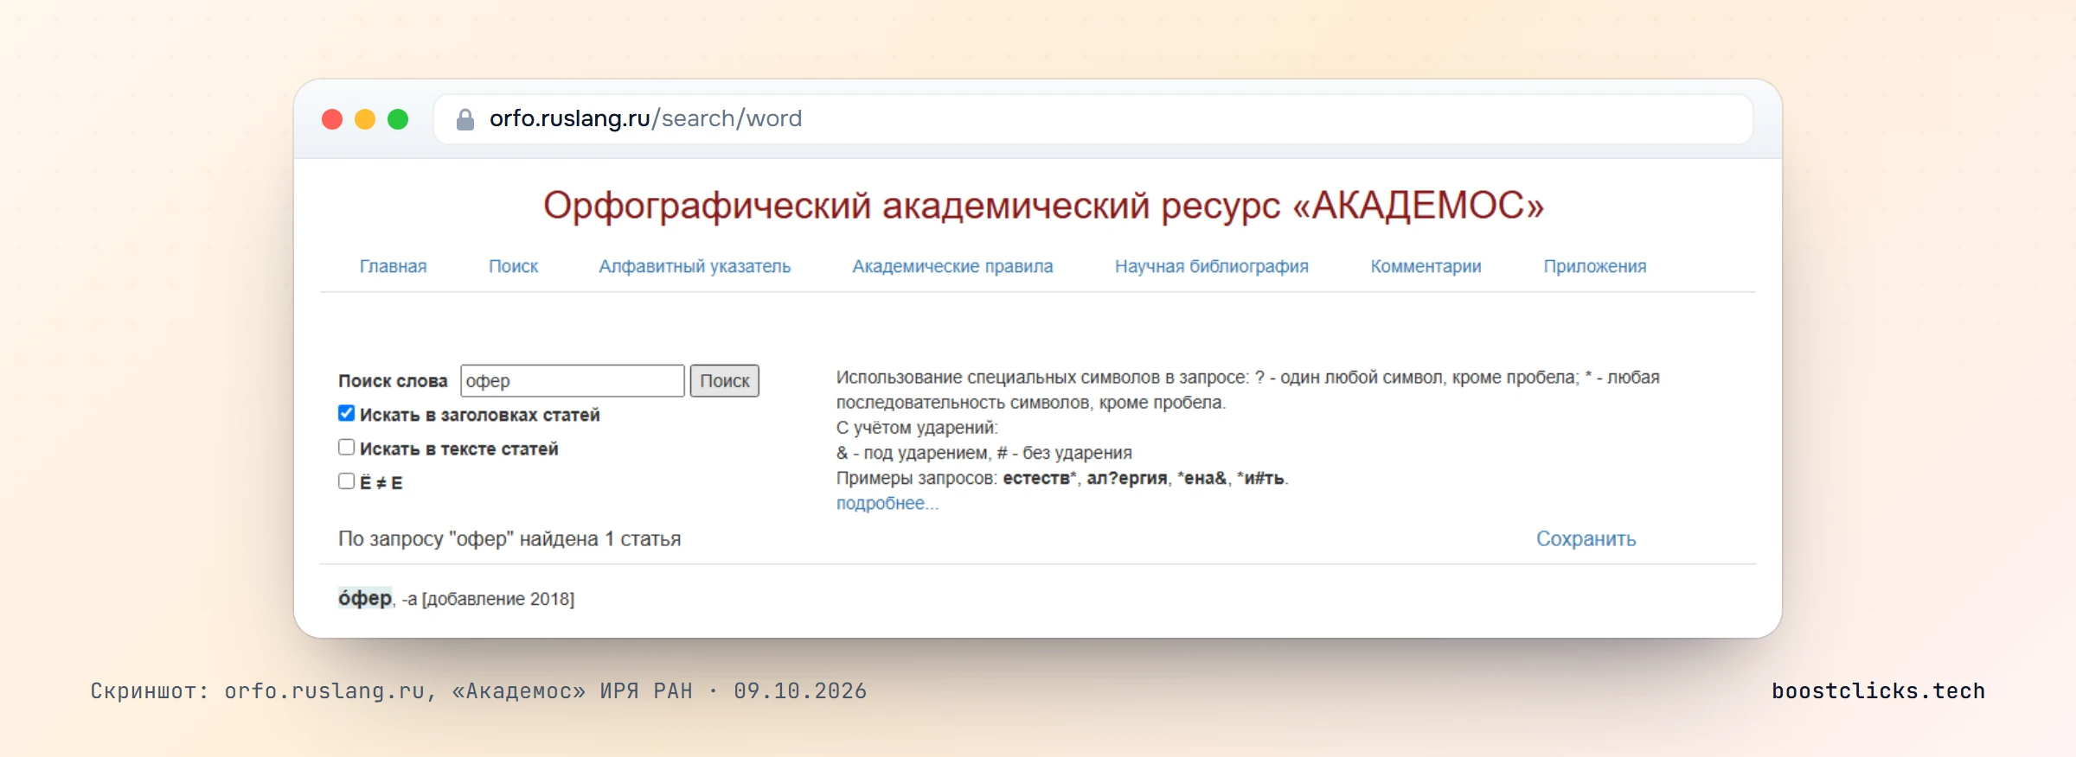2076x757 pixels.
Task: Click the lock icon in the address bar
Action: pos(465,119)
